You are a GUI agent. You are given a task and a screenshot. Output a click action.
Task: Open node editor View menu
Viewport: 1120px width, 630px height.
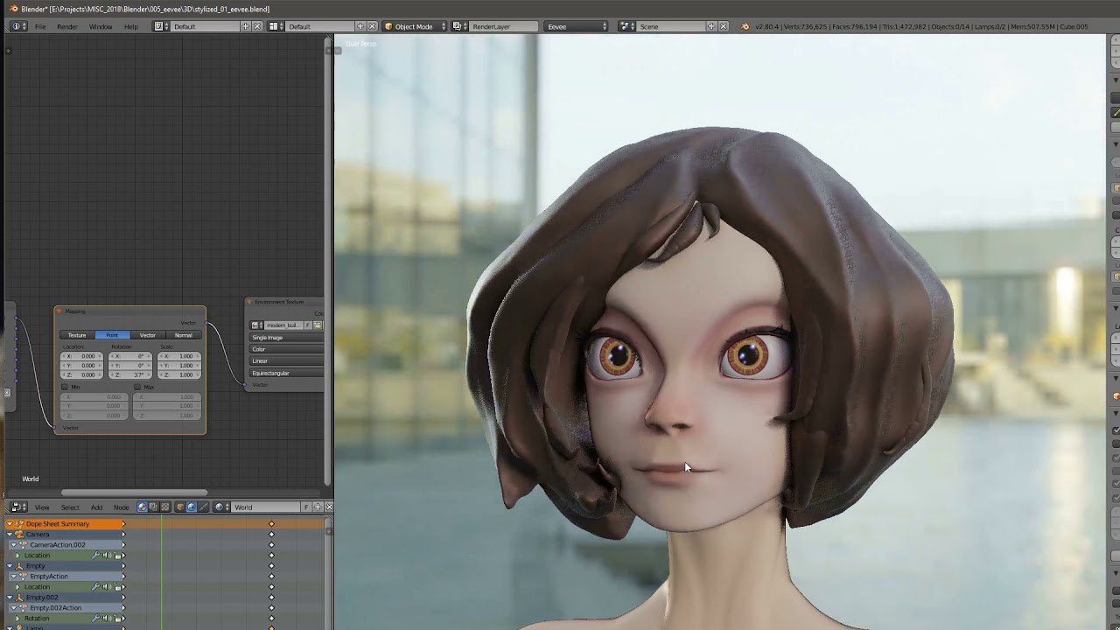(x=42, y=507)
